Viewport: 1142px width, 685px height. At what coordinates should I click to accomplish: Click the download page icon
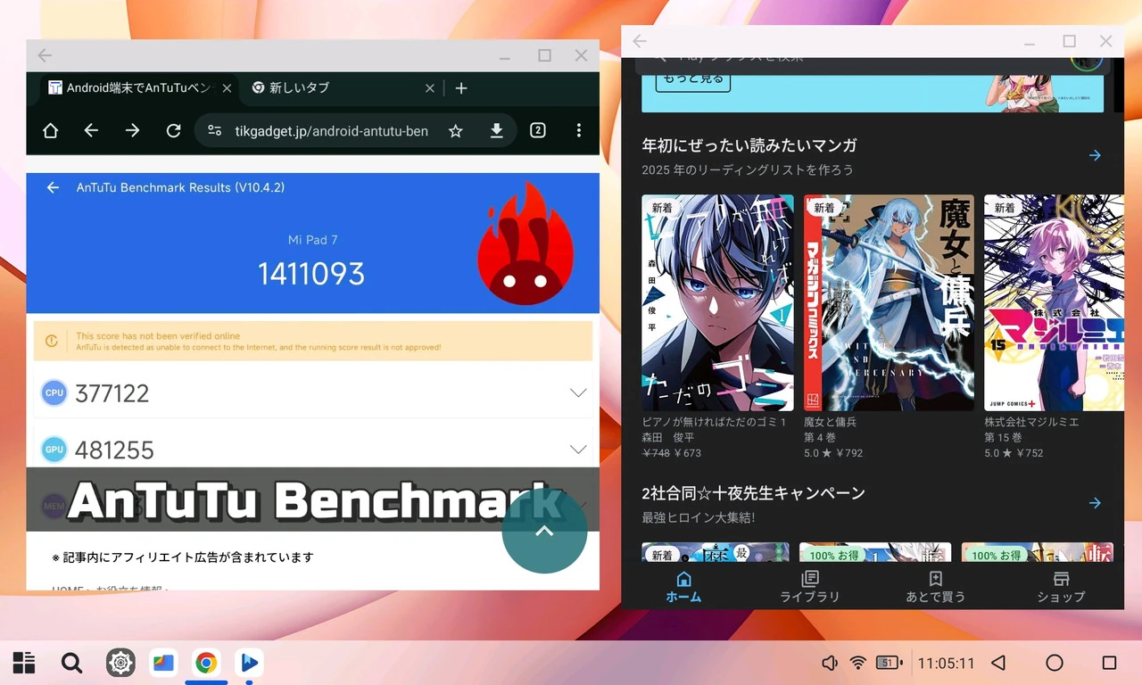pyautogui.click(x=497, y=131)
